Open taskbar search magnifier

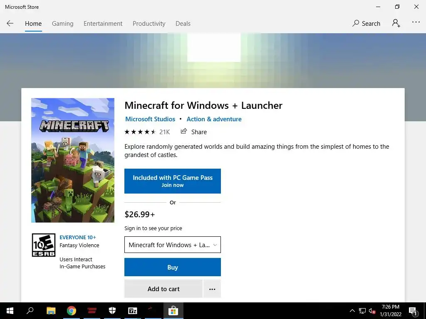(x=30, y=311)
